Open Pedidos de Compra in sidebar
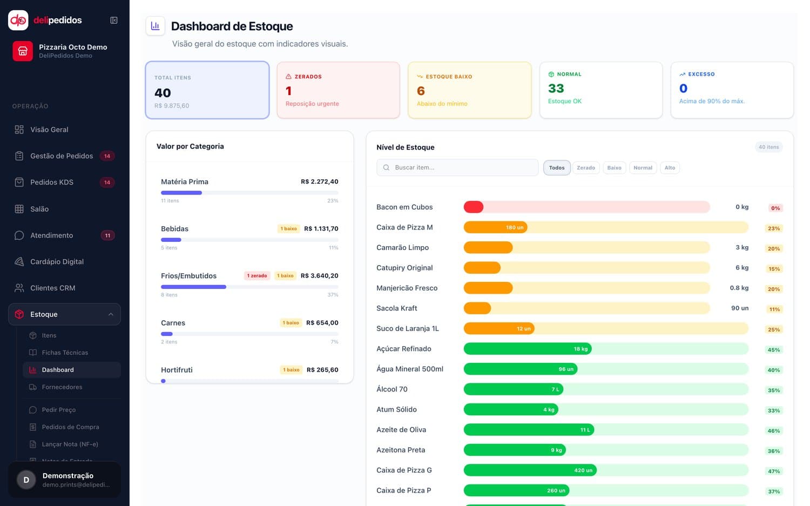Screen dimensions: 810x506 pyautogui.click(x=72, y=427)
